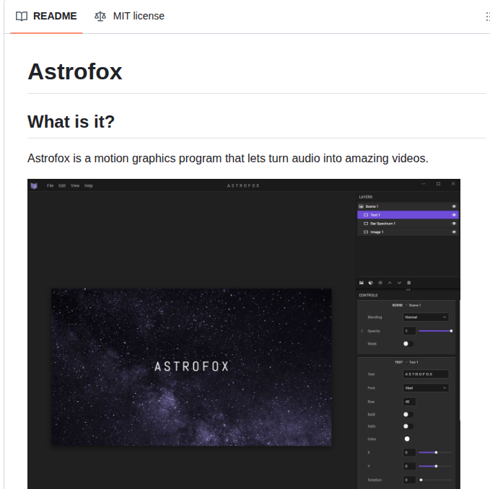Viewport: 490px width, 489px height.
Task: Open the Blending dropdown set to Normal
Action: tap(426, 317)
